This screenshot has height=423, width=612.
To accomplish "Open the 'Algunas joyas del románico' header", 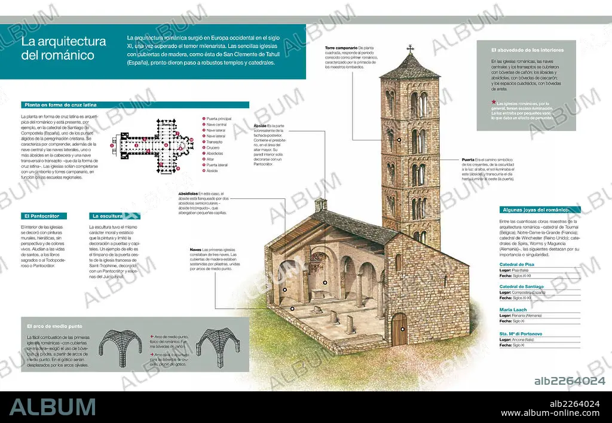I will 539,210.
